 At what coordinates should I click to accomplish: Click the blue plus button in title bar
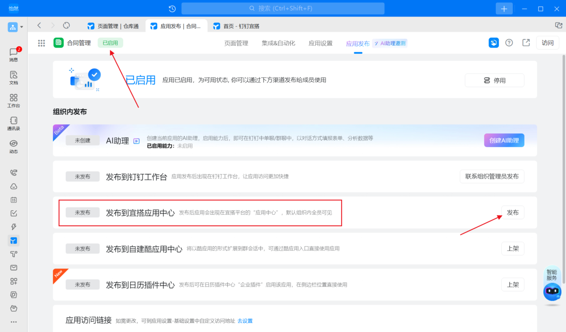pos(504,8)
